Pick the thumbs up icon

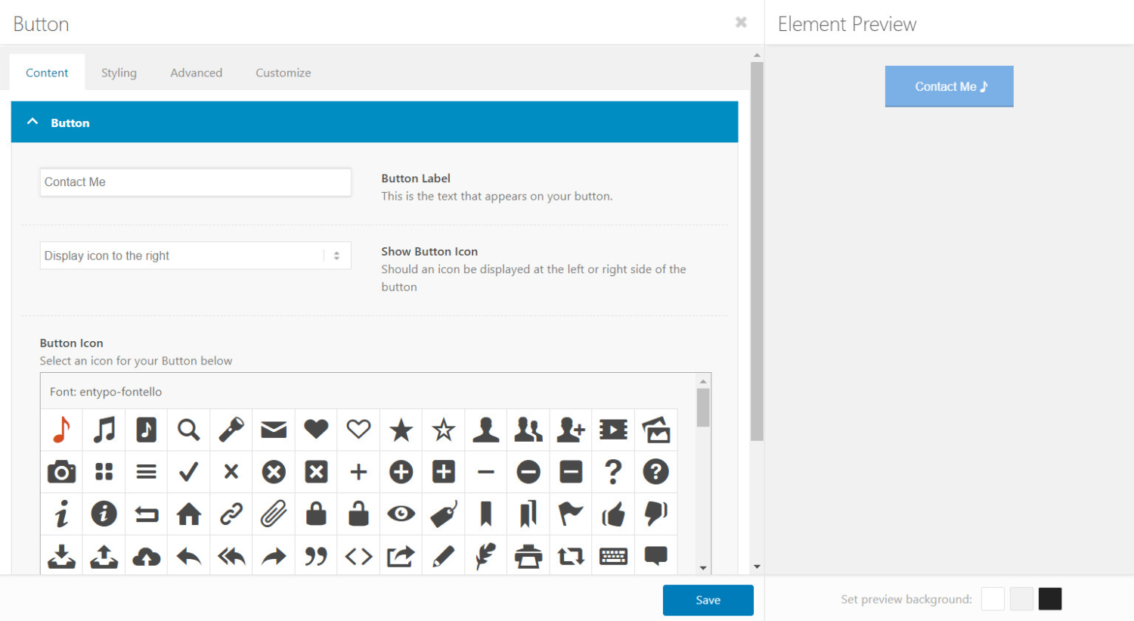click(x=612, y=514)
